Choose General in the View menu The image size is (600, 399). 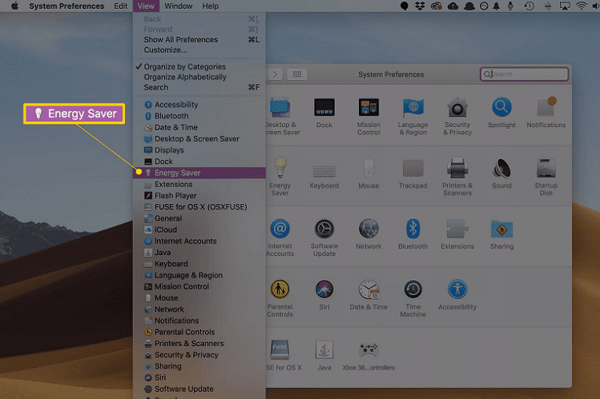coord(199,218)
